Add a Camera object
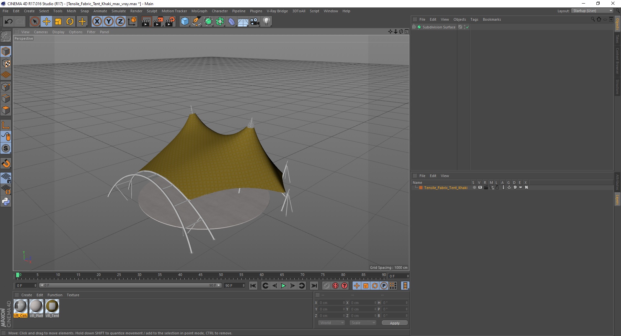Image resolution: width=621 pixels, height=336 pixels. tap(255, 22)
